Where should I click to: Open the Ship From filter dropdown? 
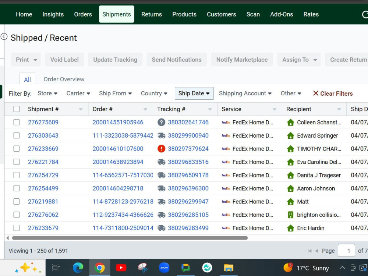115,93
